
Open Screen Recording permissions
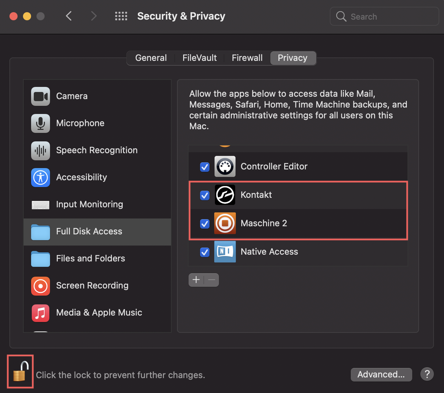point(92,286)
